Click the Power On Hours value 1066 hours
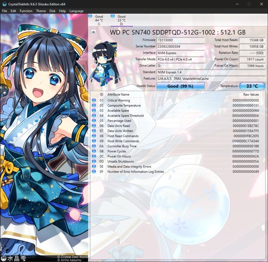 [x=252, y=66]
